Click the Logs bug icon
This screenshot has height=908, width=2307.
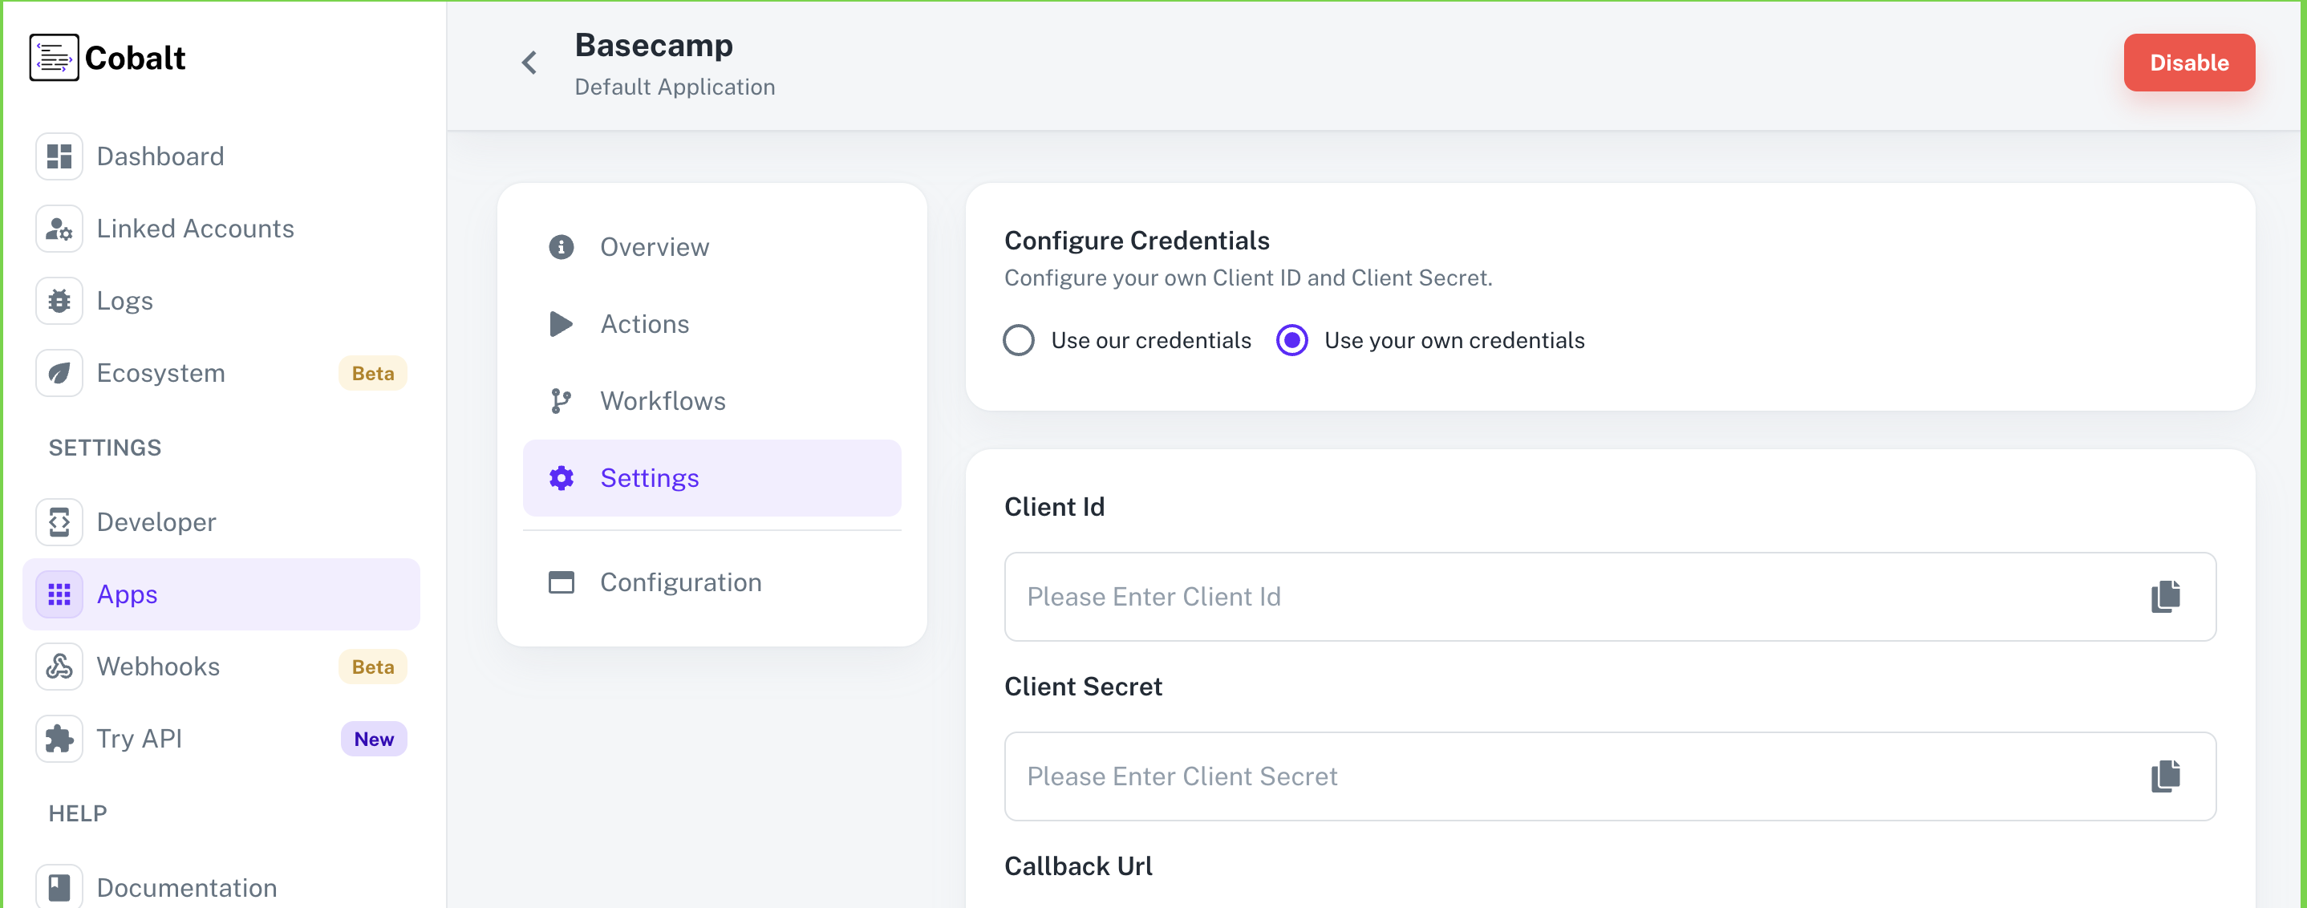click(x=59, y=300)
